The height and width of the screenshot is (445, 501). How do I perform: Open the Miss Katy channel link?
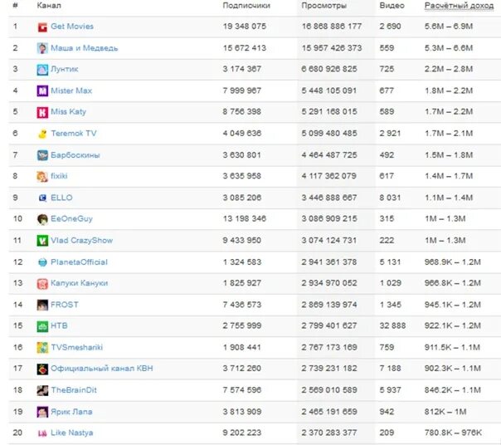pyautogui.click(x=68, y=112)
